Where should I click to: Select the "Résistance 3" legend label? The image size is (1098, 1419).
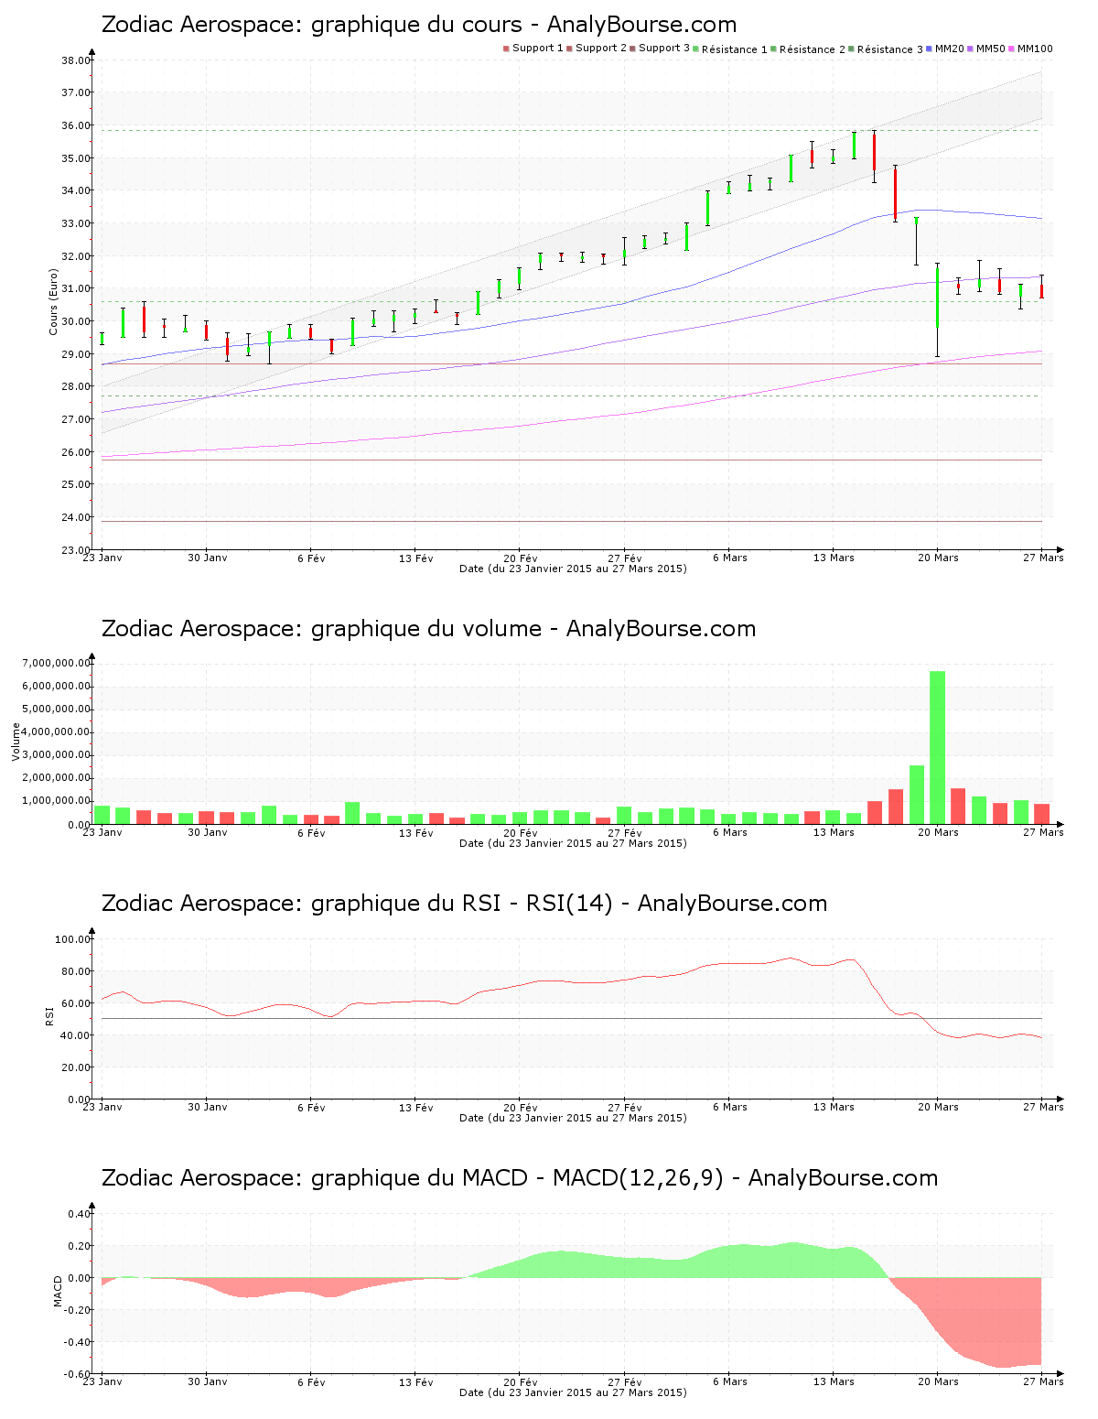[x=890, y=49]
